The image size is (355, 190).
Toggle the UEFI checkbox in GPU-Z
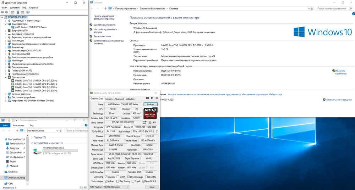pyautogui.click(x=149, y=122)
